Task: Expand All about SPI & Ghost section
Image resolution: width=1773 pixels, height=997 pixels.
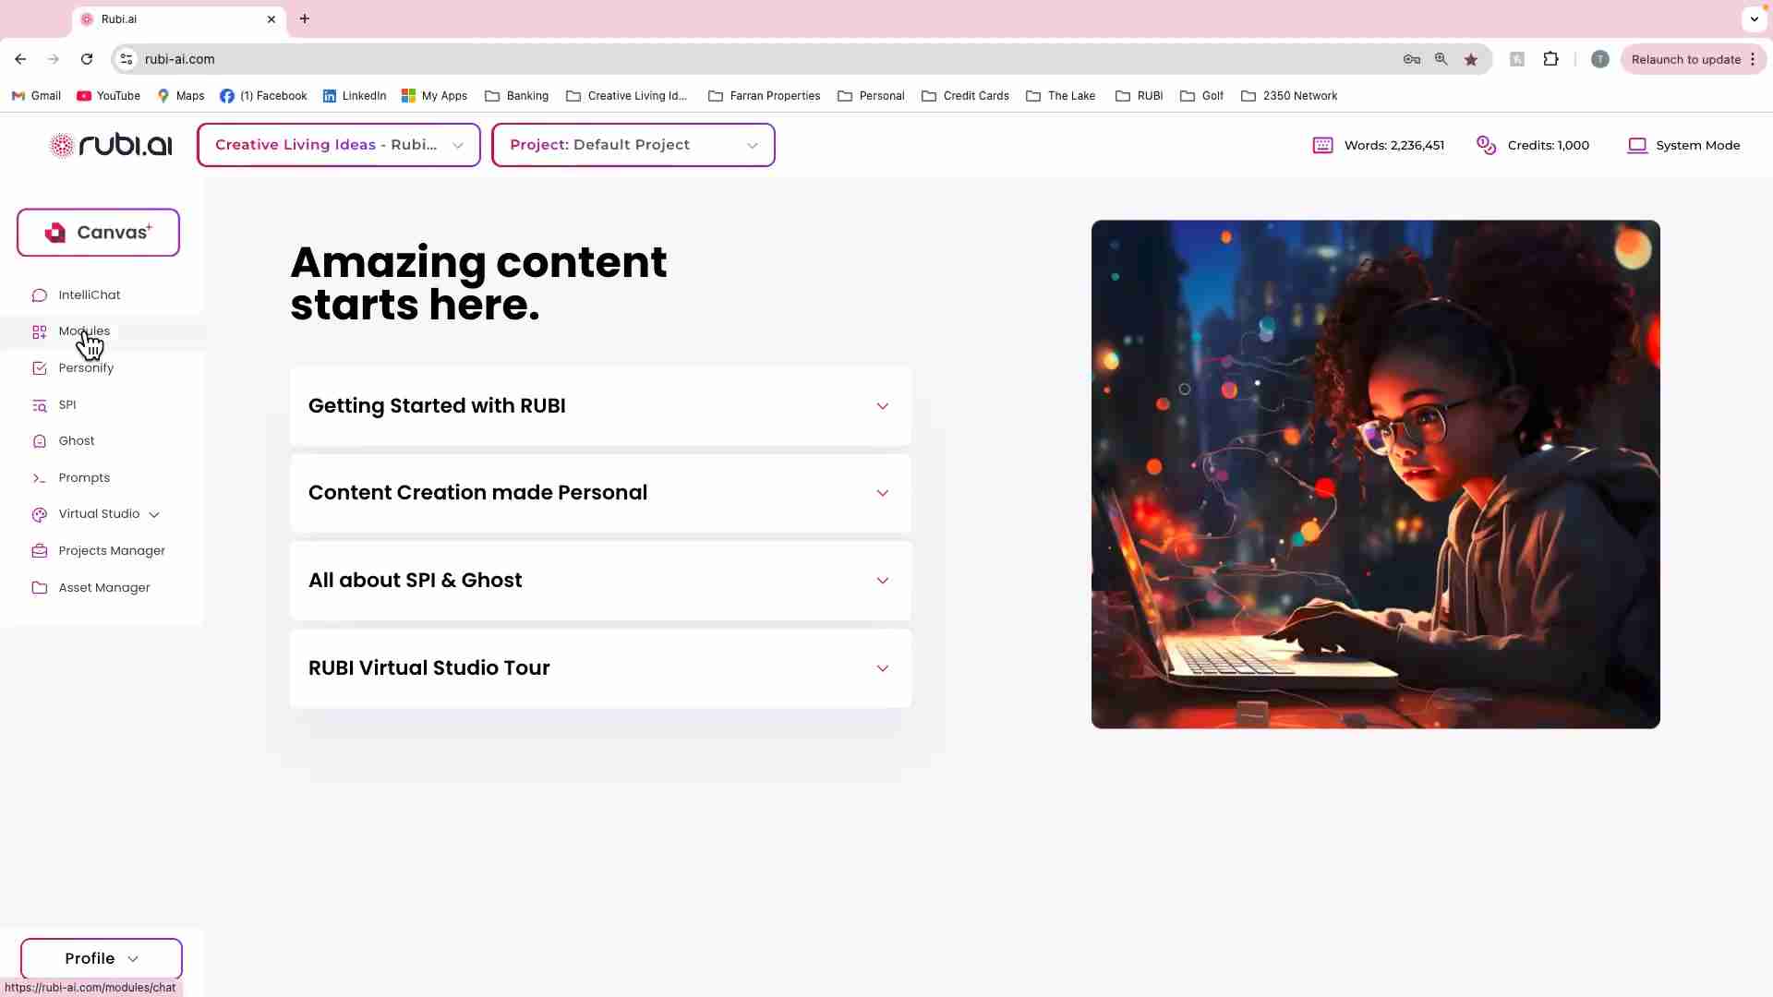Action: [600, 581]
